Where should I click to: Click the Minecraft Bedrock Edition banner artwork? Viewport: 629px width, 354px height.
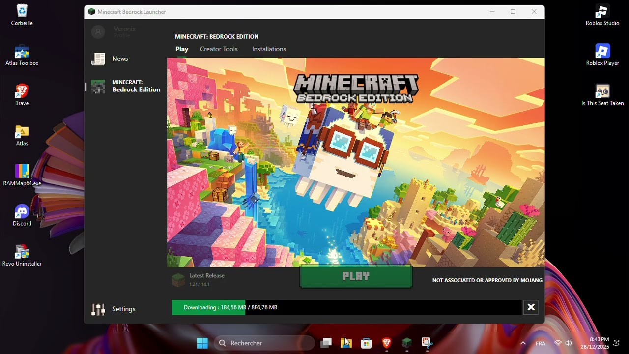tap(356, 162)
